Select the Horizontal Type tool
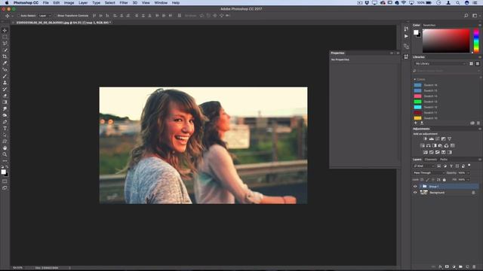The image size is (483, 271). coord(5,129)
